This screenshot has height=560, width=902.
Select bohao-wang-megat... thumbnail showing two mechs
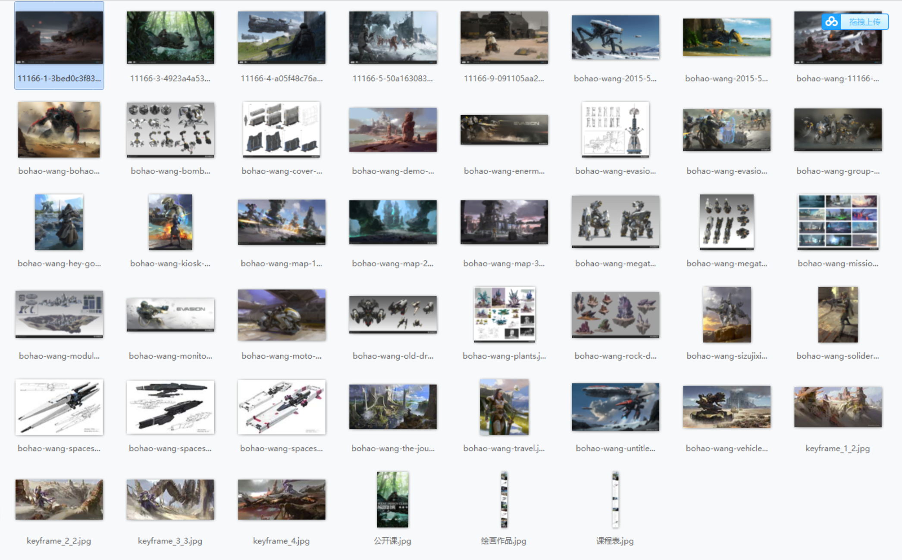(x=615, y=222)
